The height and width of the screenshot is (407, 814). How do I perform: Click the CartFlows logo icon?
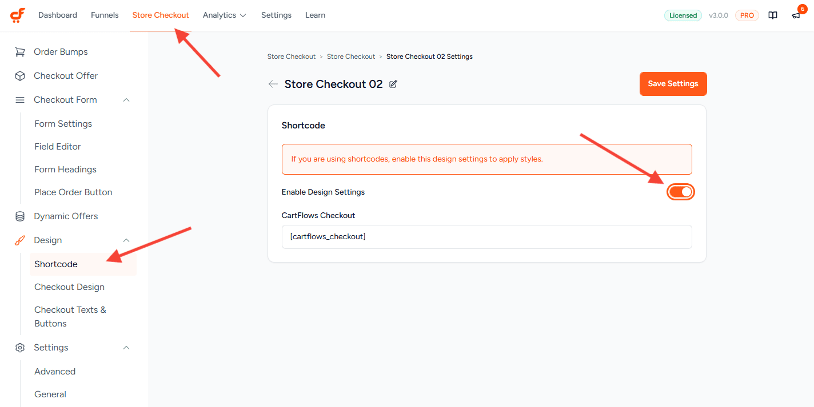18,15
